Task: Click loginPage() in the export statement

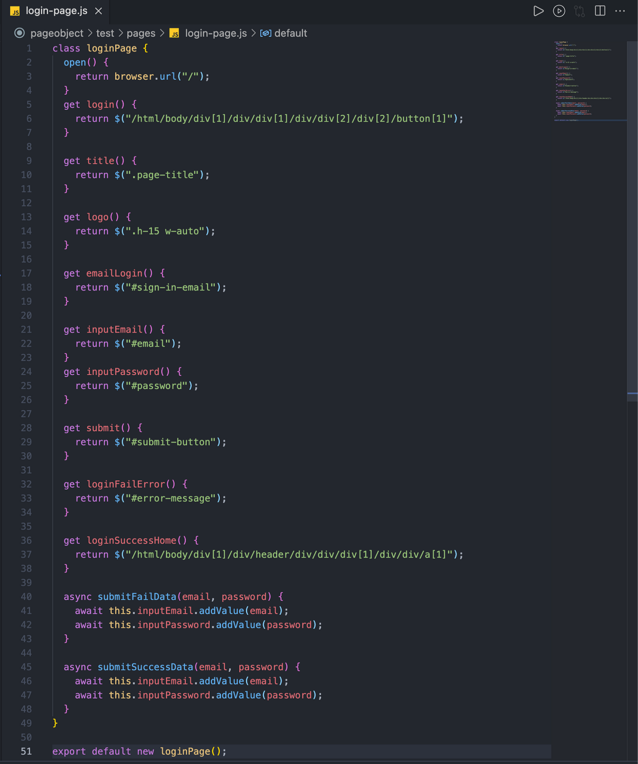Action: coord(190,752)
